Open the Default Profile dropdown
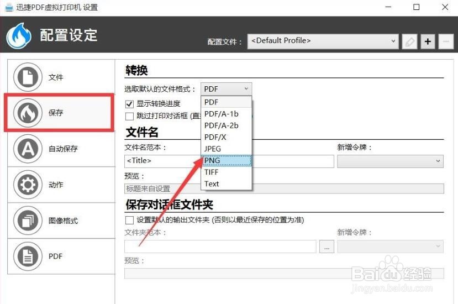 pos(323,41)
